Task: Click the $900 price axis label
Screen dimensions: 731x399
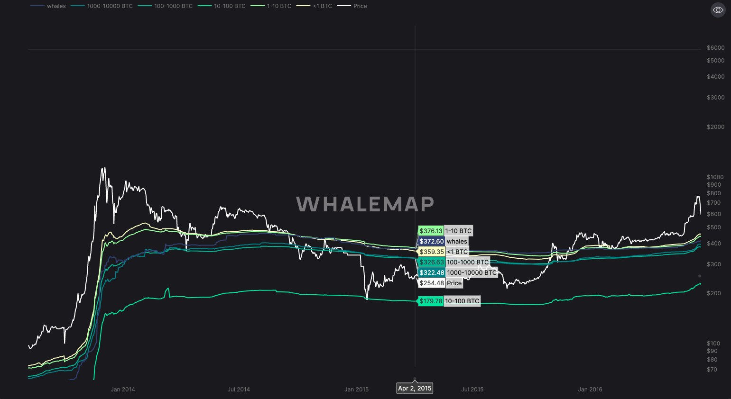Action: tap(714, 185)
